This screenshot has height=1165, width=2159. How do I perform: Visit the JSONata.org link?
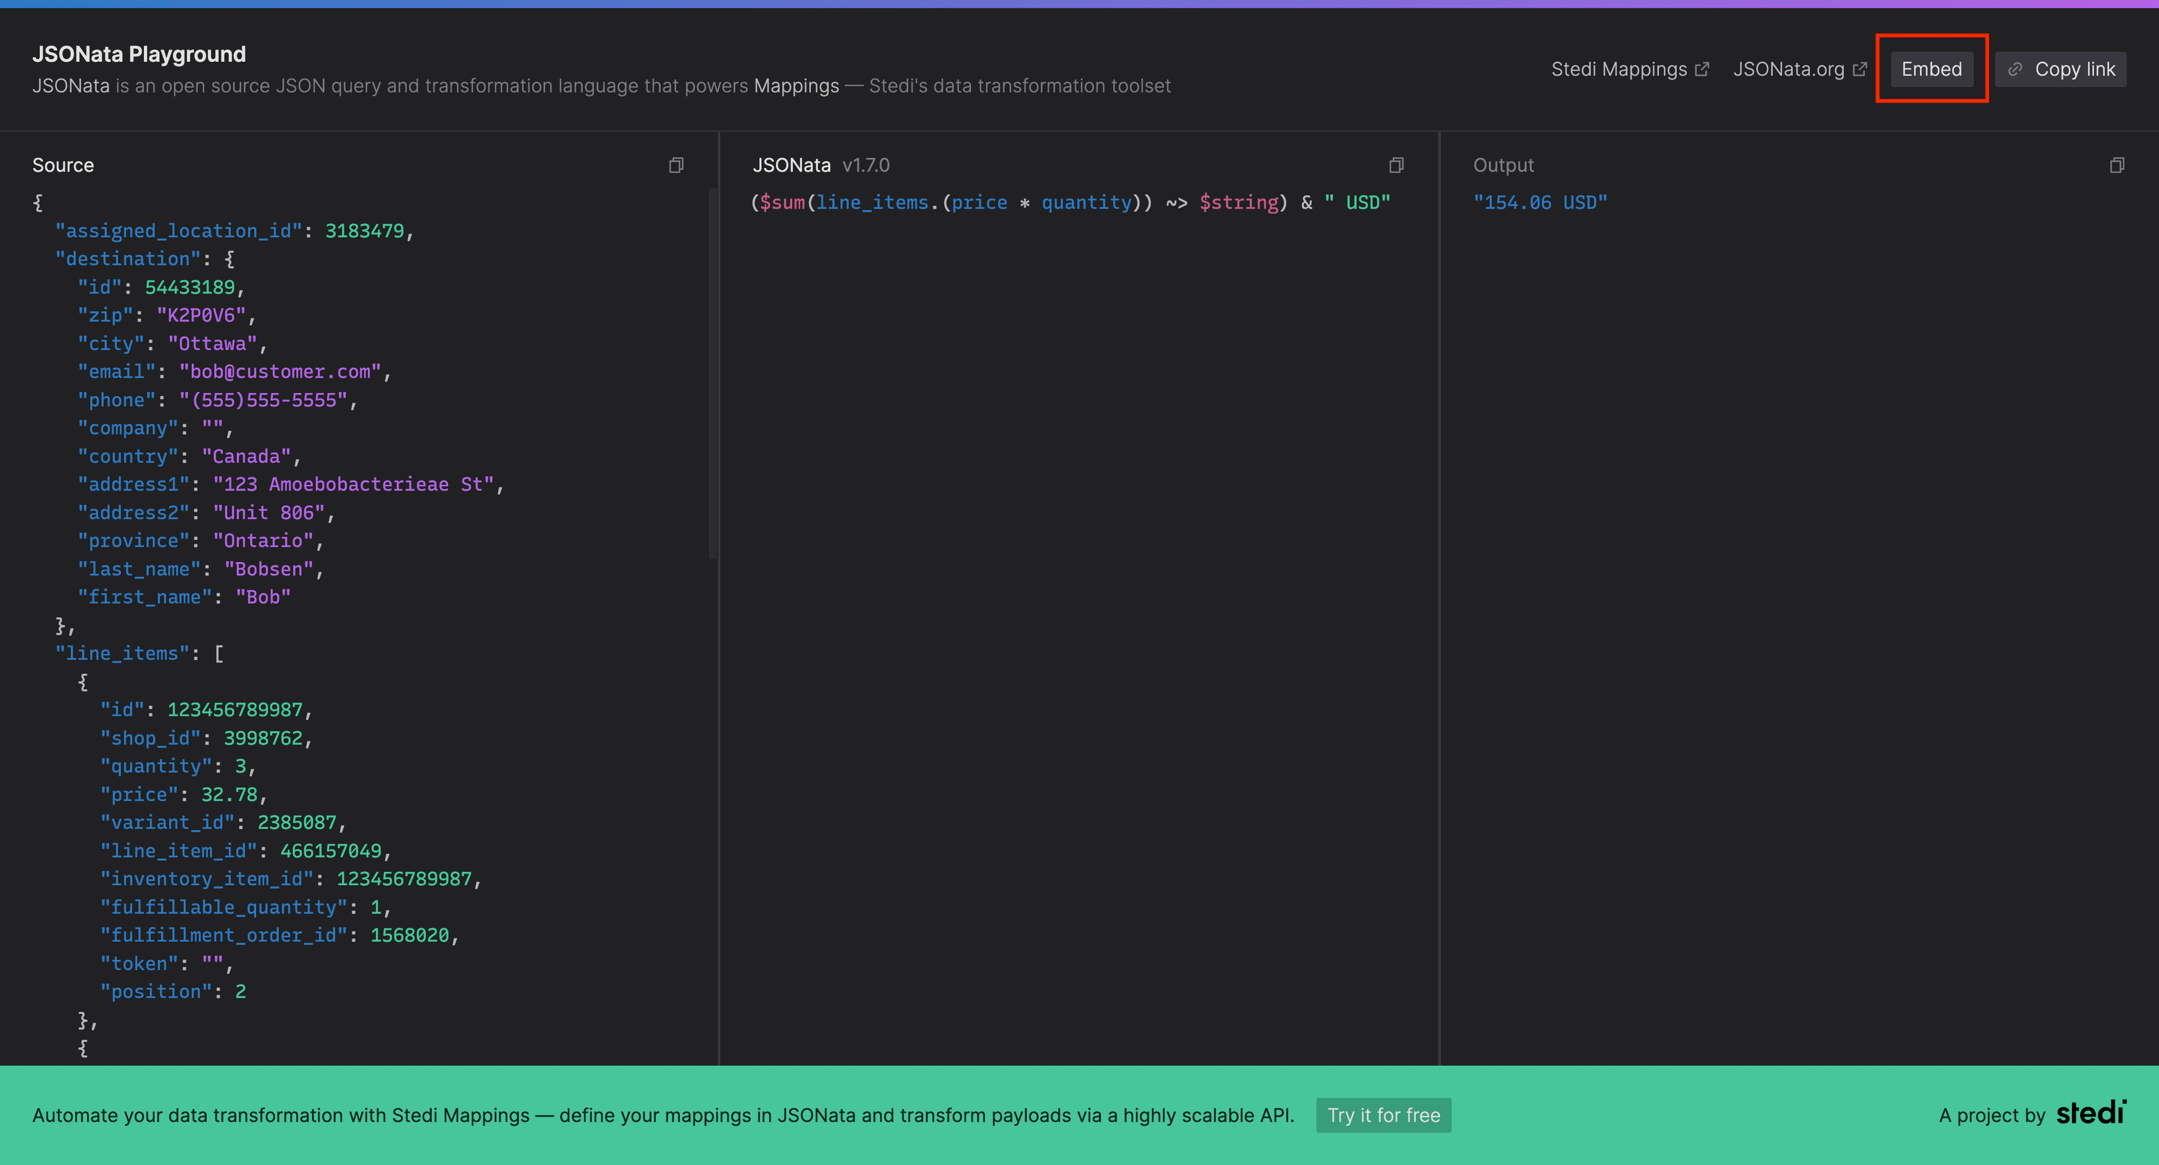(x=1788, y=70)
